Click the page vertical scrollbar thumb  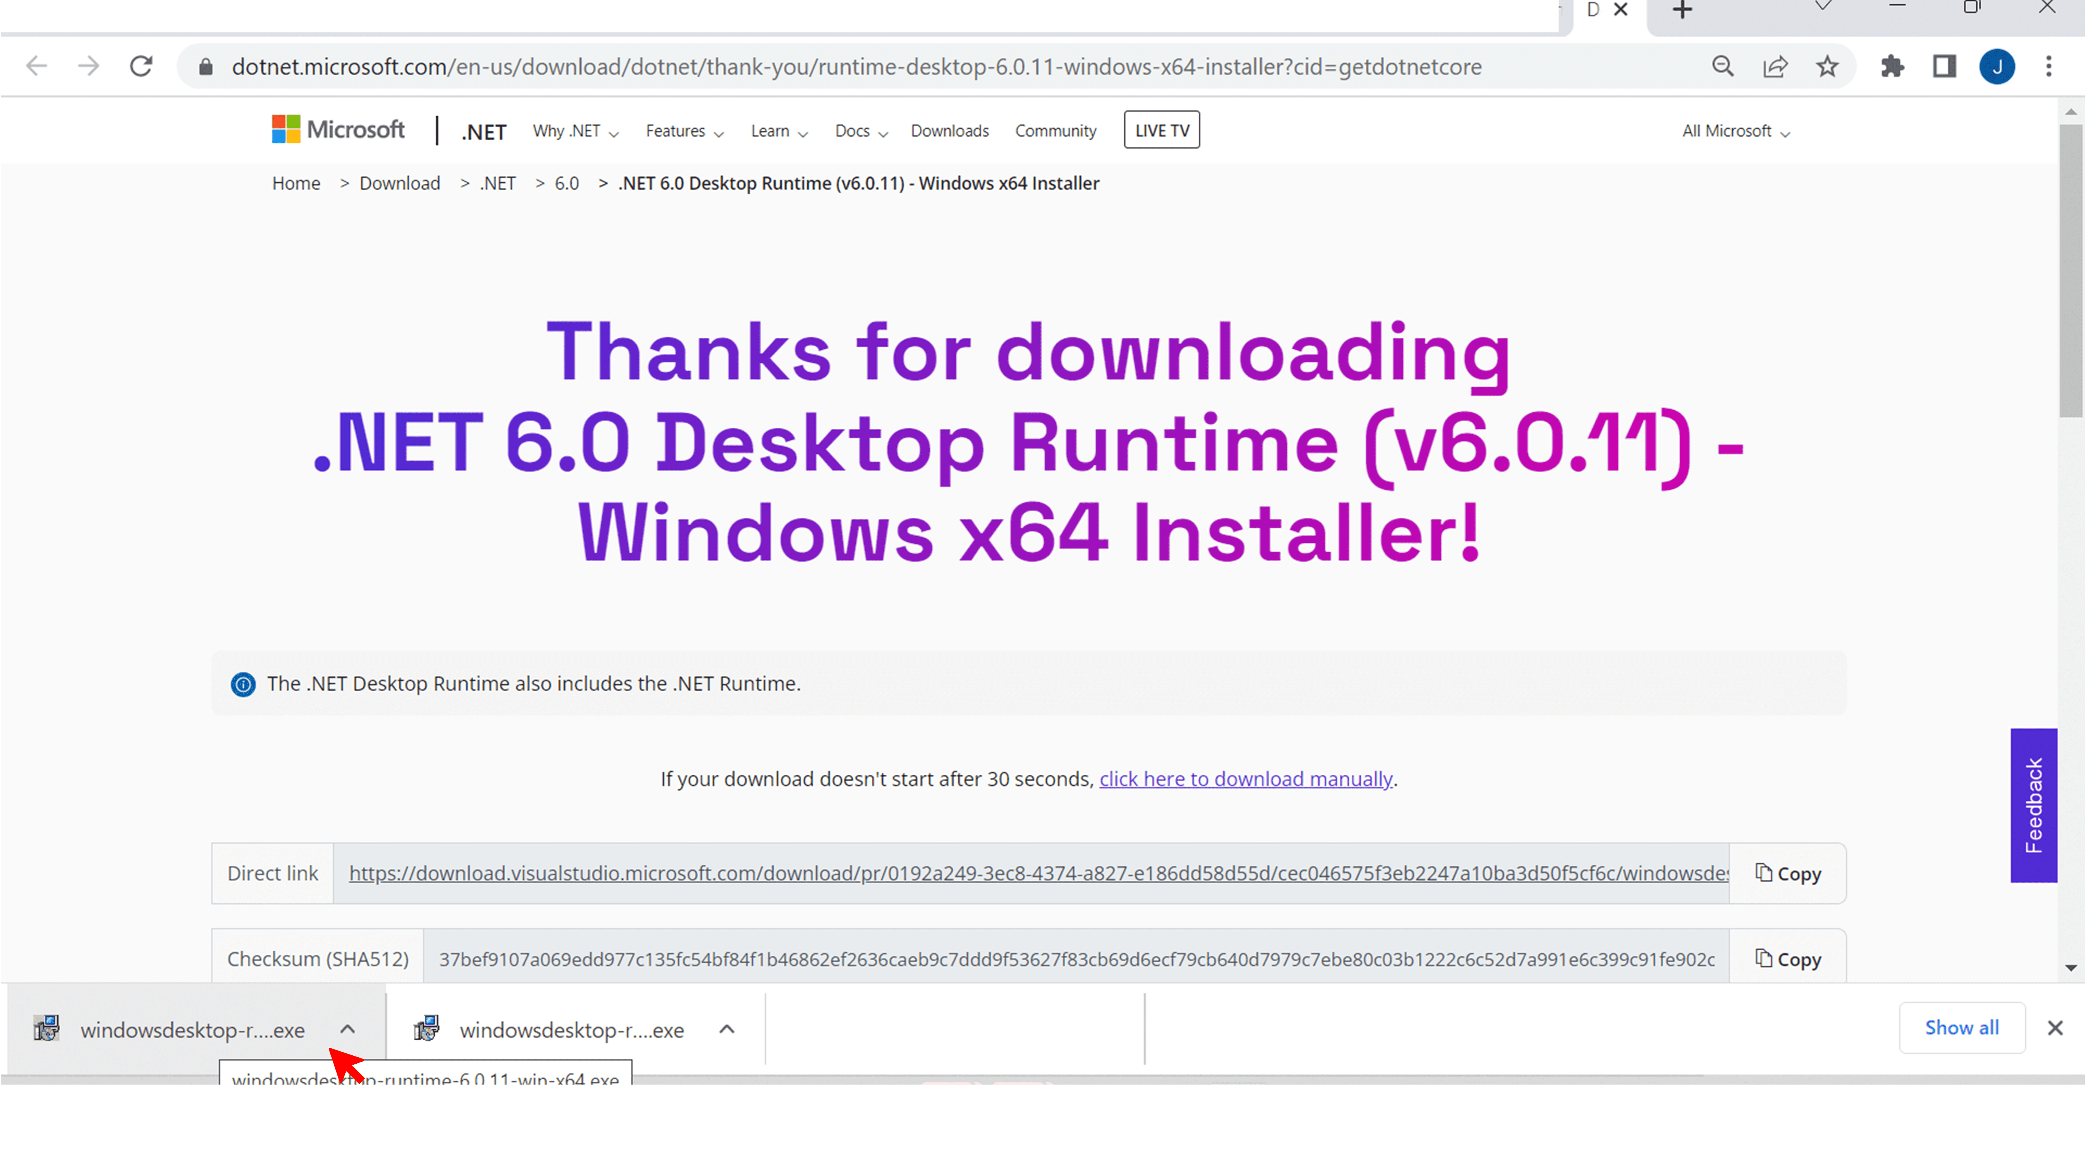point(2071,271)
